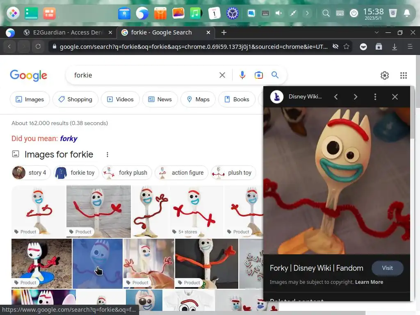
Task: Go to the Google homepage logo
Action: pos(28,75)
